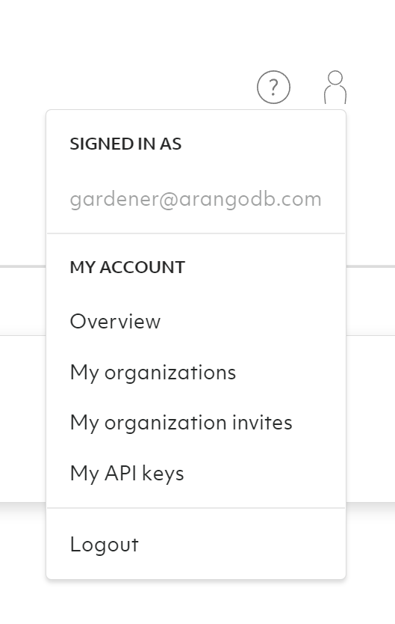Image resolution: width=395 pixels, height=624 pixels.
Task: Open My API keys
Action: pyautogui.click(x=127, y=473)
